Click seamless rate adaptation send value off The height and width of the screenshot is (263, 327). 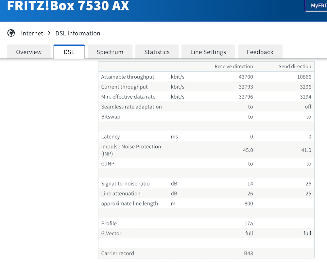point(308,107)
